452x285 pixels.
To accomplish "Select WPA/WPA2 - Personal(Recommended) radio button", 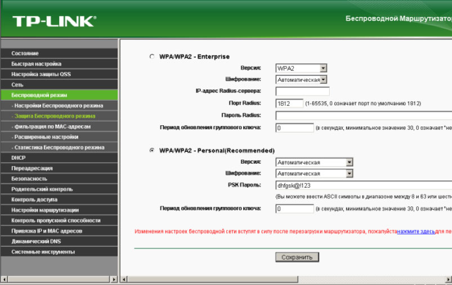I will 152,150.
